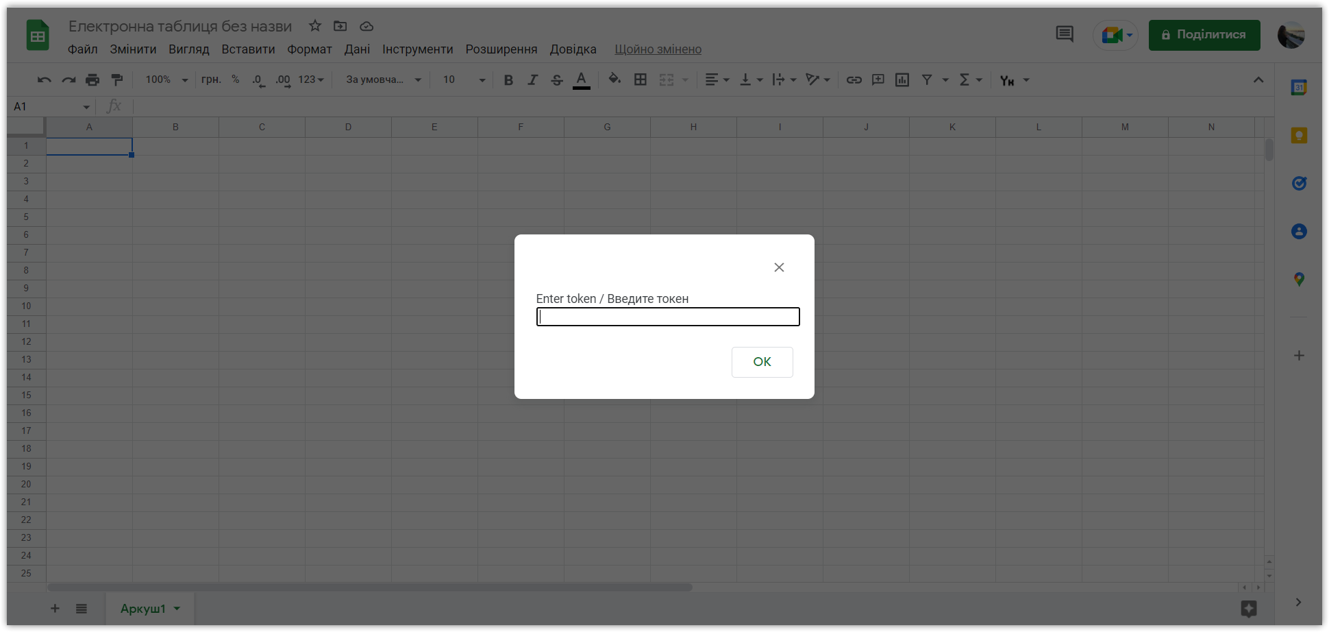Screen dimensions: 1329x632
Task: Star the spreadsheet
Action: click(x=315, y=26)
